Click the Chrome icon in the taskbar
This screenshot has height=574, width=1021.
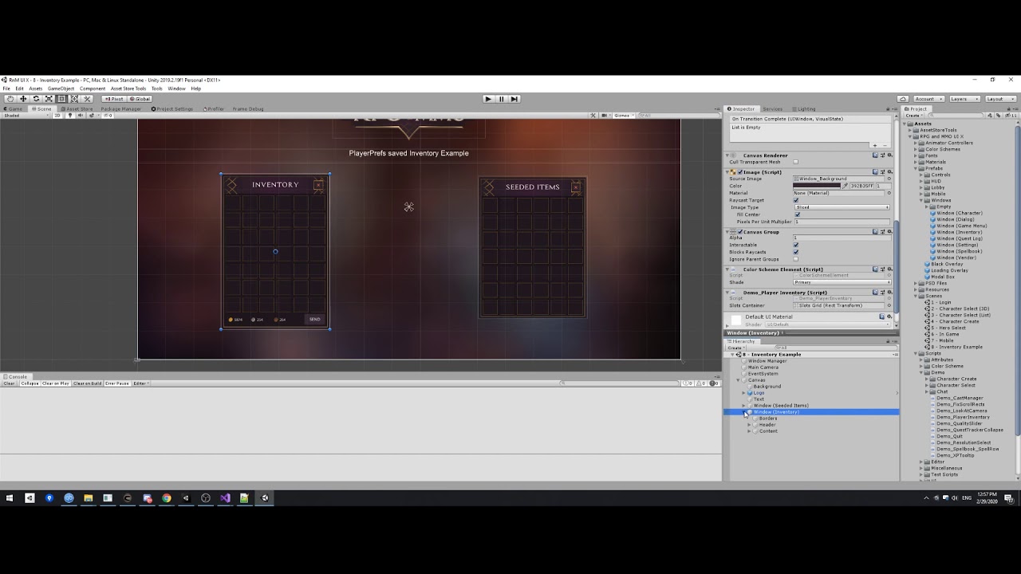pyautogui.click(x=167, y=498)
